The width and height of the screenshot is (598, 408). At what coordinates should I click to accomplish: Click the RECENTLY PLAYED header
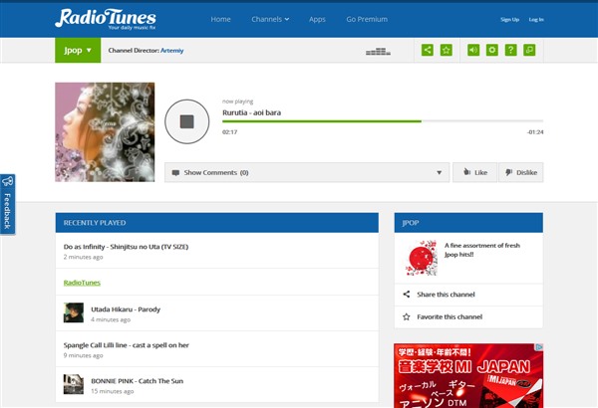point(217,223)
